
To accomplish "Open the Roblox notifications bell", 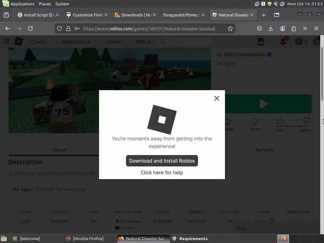I will (x=283, y=41).
